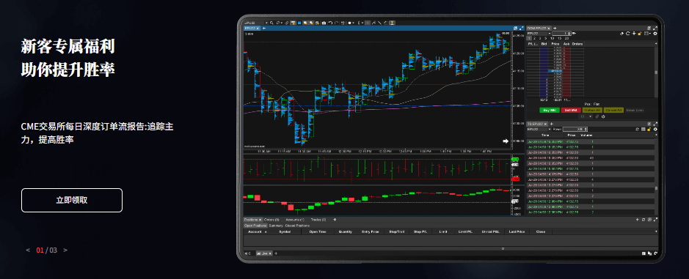Click the Buy Mkt button
Screen dimensions: 689x279
pos(550,110)
